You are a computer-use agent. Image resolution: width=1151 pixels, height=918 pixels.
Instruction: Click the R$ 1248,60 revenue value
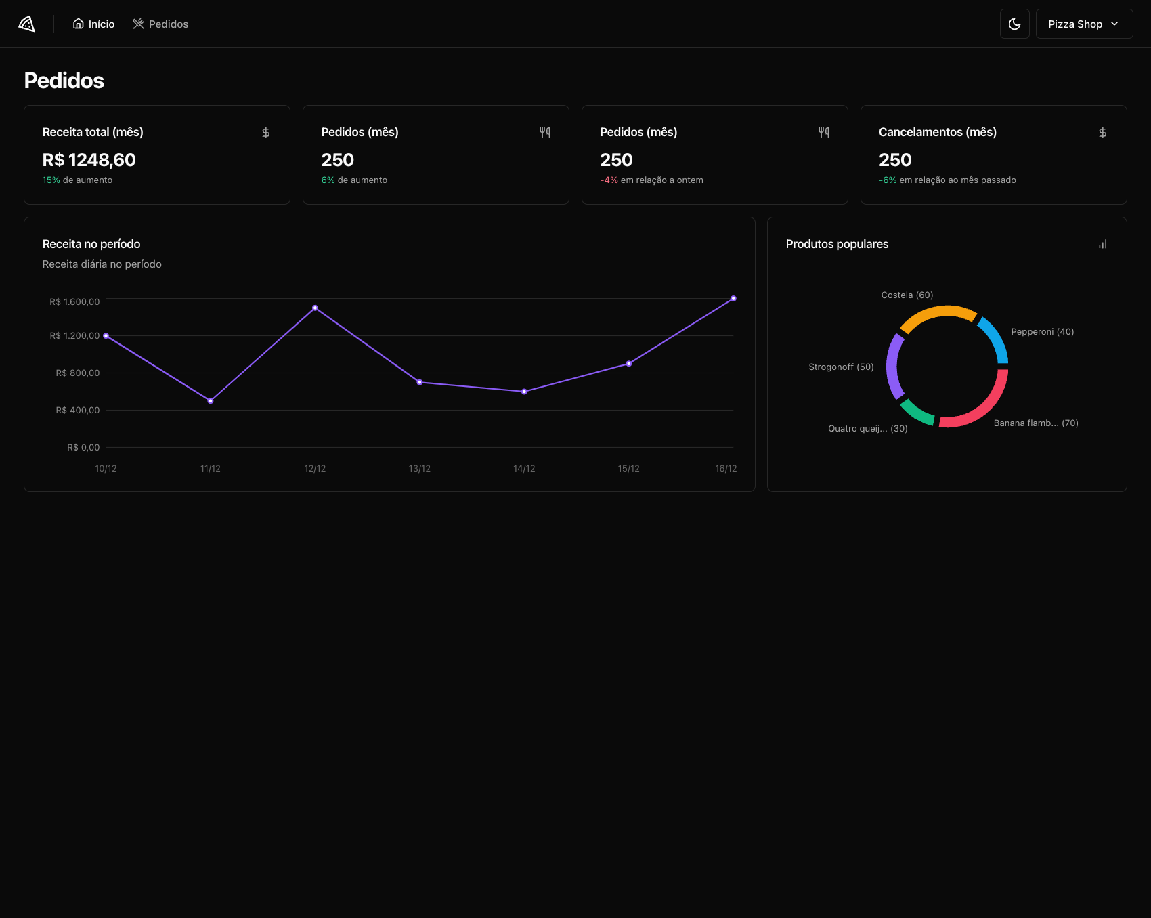pyautogui.click(x=89, y=160)
